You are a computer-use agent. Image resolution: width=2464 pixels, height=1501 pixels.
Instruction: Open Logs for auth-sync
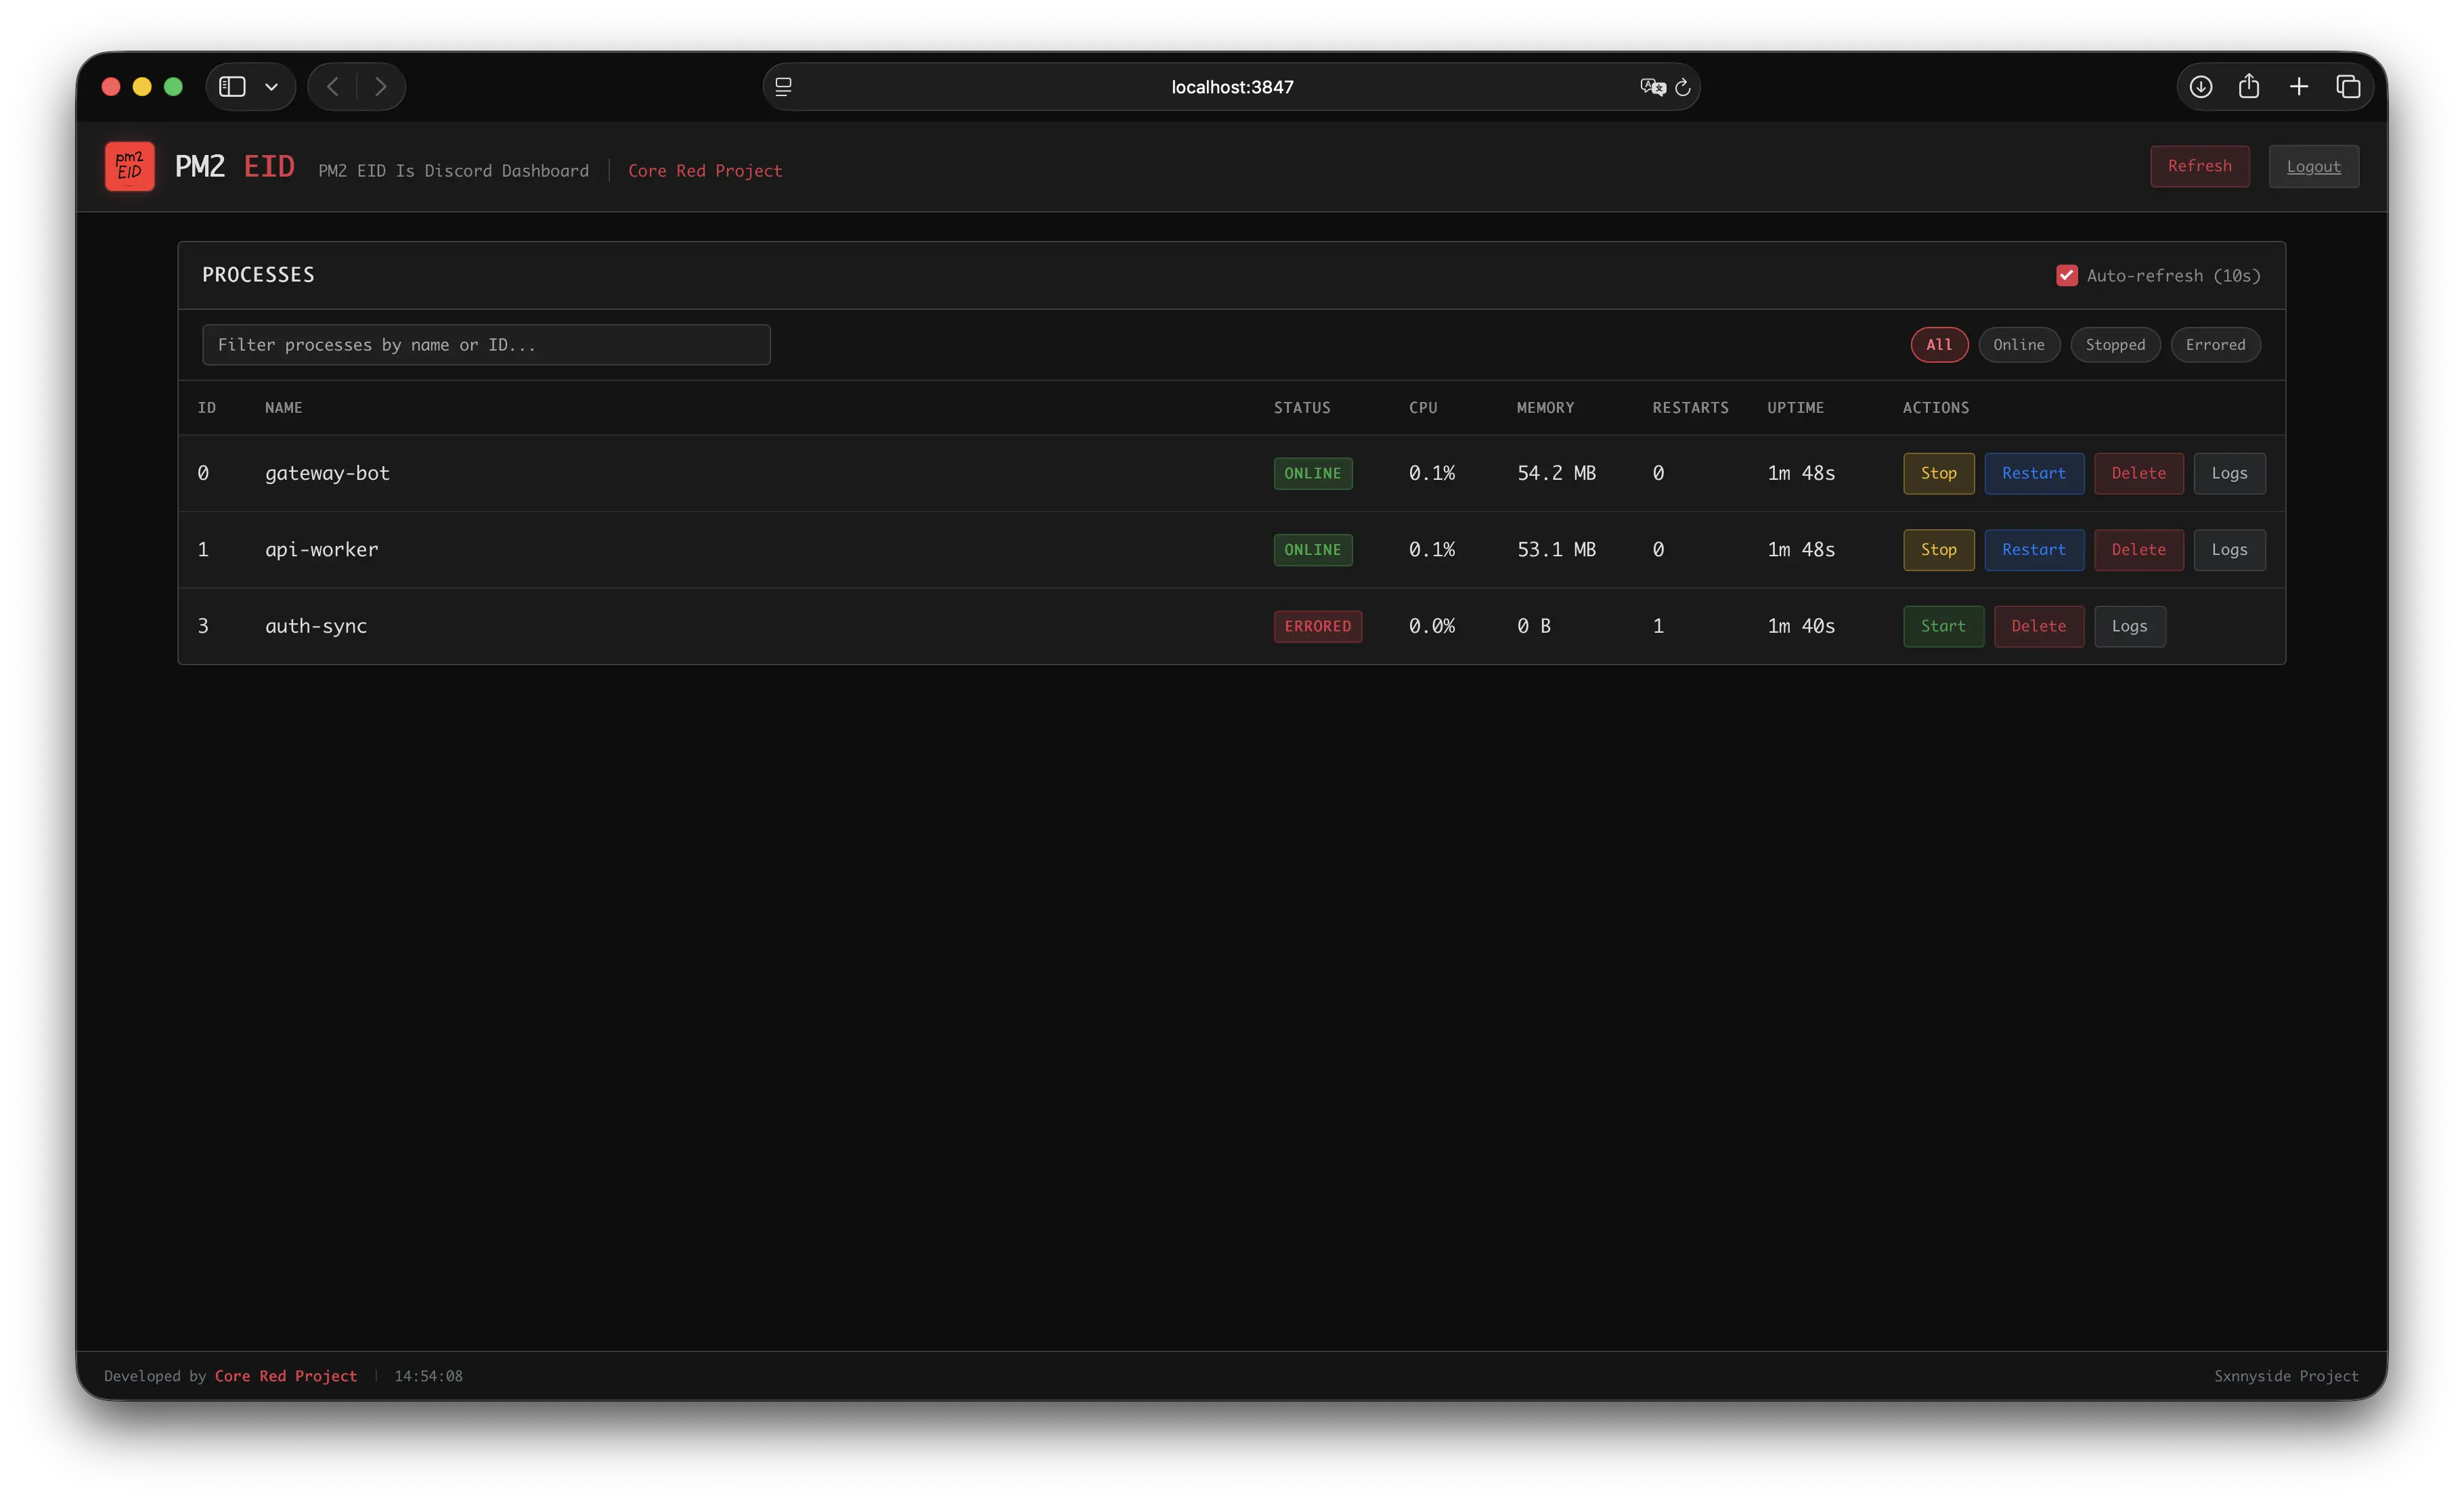click(x=2129, y=626)
